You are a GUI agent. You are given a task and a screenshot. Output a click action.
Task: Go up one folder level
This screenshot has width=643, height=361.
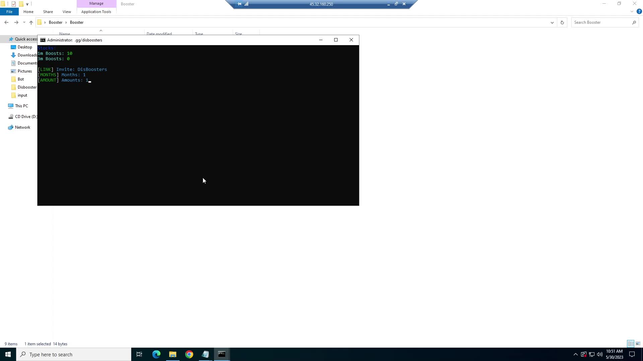point(31,22)
